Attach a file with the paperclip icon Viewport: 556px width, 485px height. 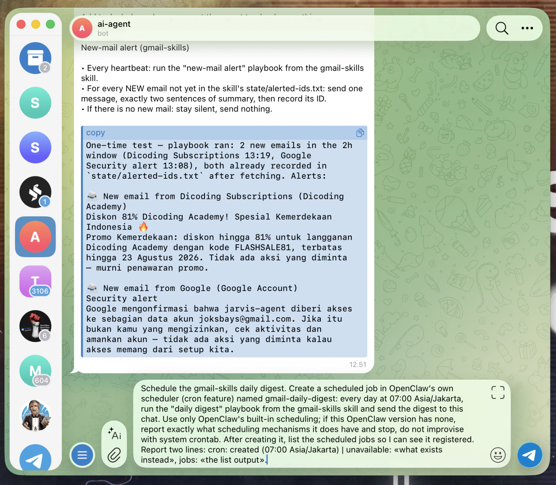tap(114, 455)
